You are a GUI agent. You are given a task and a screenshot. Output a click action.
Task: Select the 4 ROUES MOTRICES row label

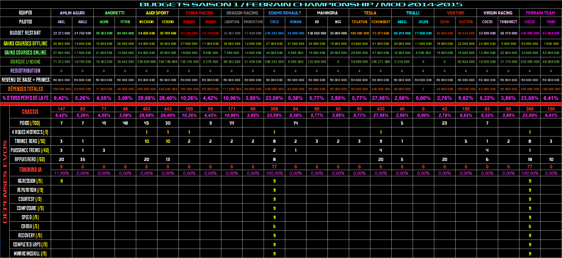30,132
